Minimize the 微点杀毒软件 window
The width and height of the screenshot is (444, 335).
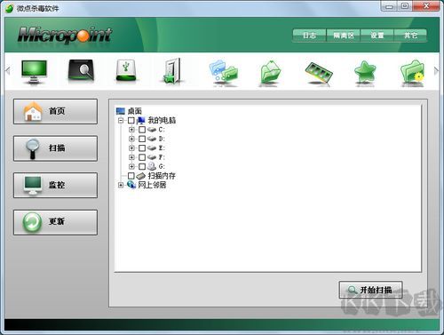390,6
